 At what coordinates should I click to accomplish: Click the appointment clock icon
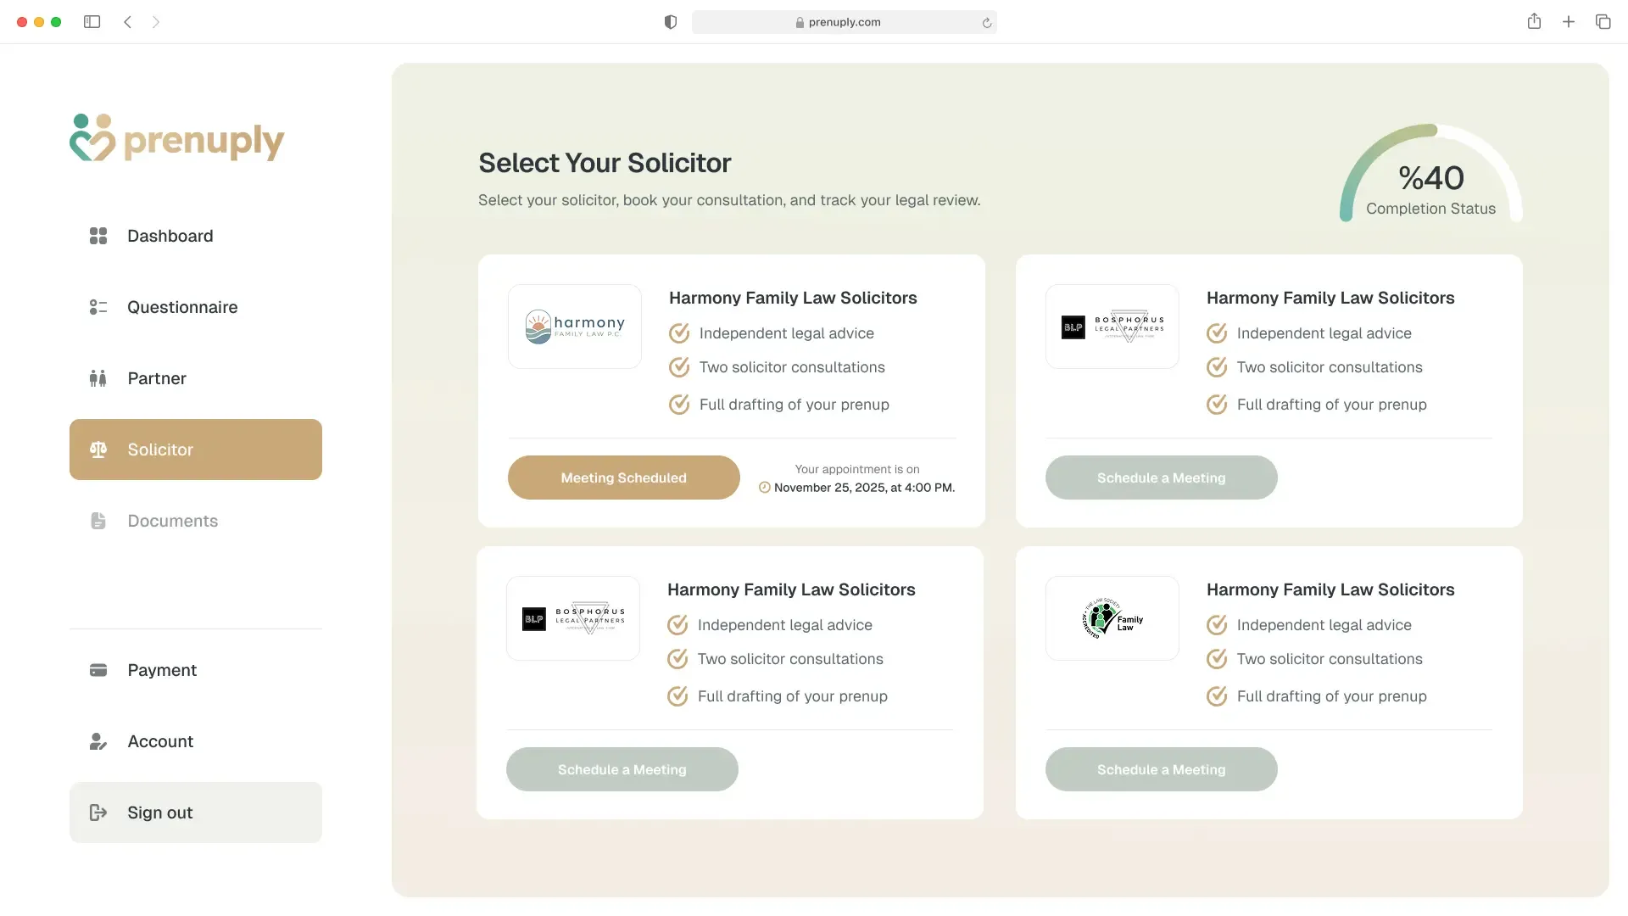coord(764,488)
